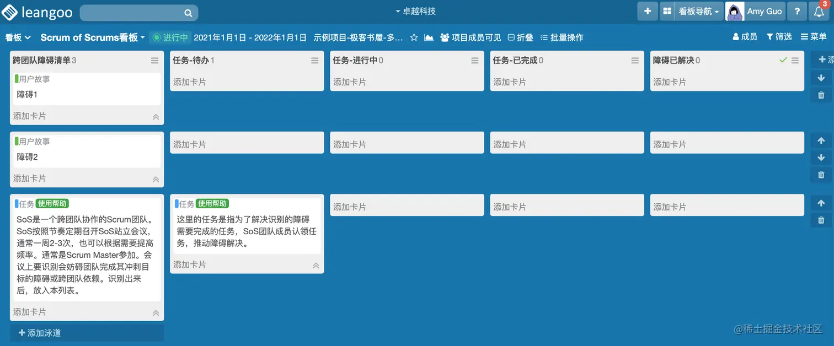Open the Scrum of Scrums看板 title dropdown
Viewport: 834px width, 346px height.
point(93,37)
